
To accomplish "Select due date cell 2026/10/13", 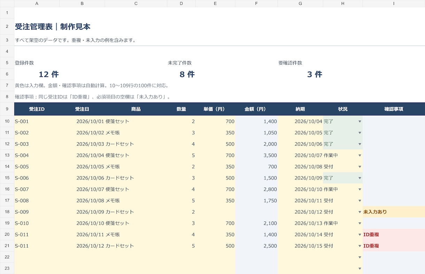I will point(300,223).
